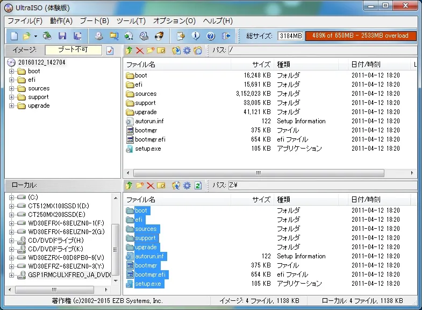Click the Save floppy disk icon
This screenshot has width=422, height=310.
62,36
